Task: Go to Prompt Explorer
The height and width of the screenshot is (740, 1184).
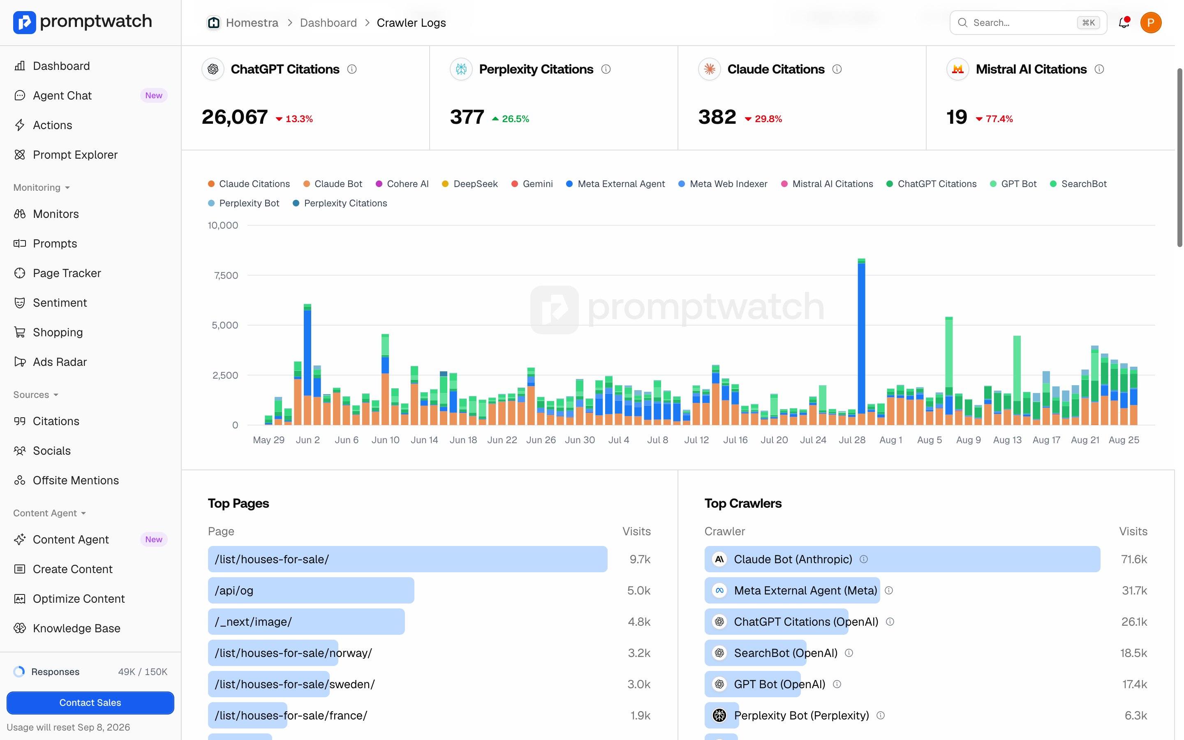Action: pyautogui.click(x=90, y=155)
